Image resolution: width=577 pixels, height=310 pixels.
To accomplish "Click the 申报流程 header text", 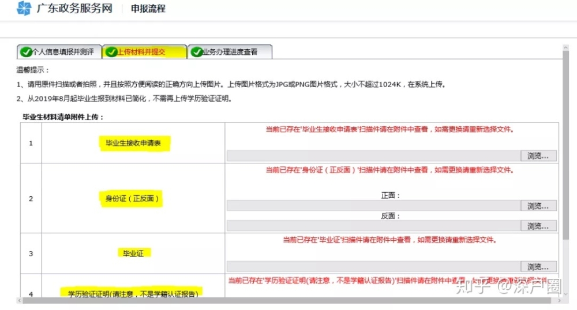I will tap(148, 9).
